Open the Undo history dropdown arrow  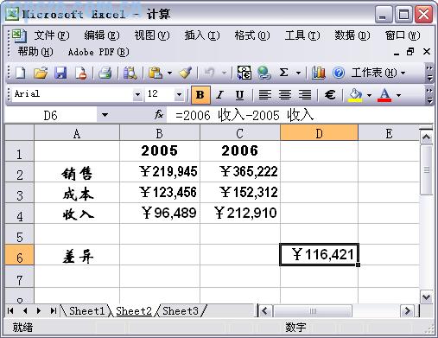tap(224, 73)
